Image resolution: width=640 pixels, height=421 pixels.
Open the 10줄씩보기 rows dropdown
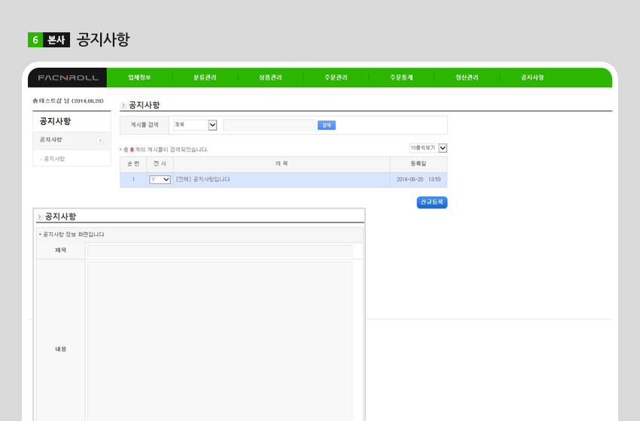tap(428, 148)
